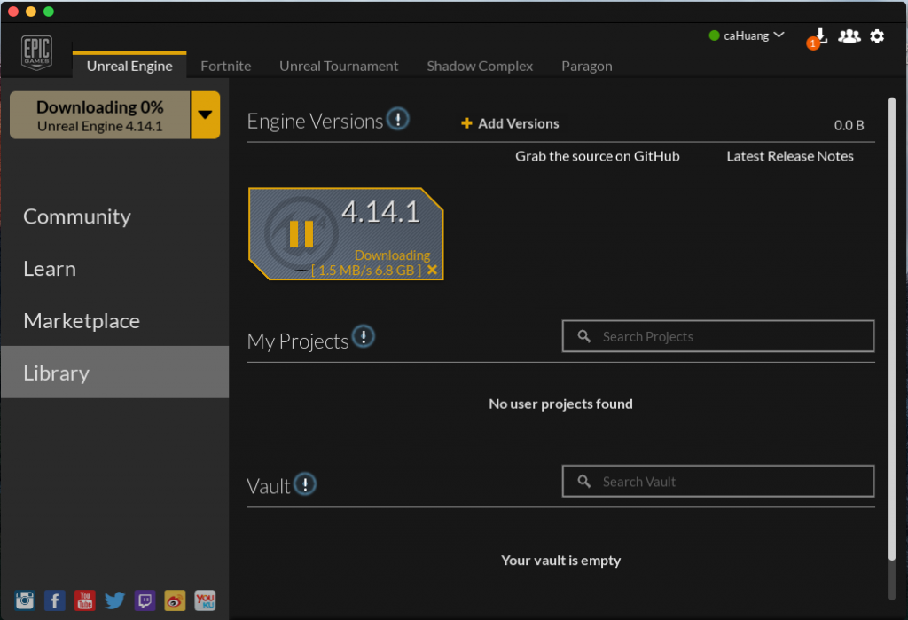This screenshot has height=620, width=908.
Task: Switch to the Unreal Engine tab
Action: (129, 66)
